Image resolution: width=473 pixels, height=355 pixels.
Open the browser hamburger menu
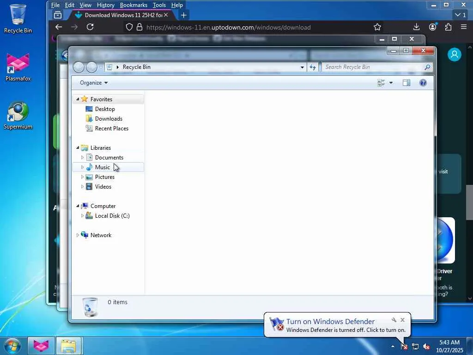tap(464, 27)
